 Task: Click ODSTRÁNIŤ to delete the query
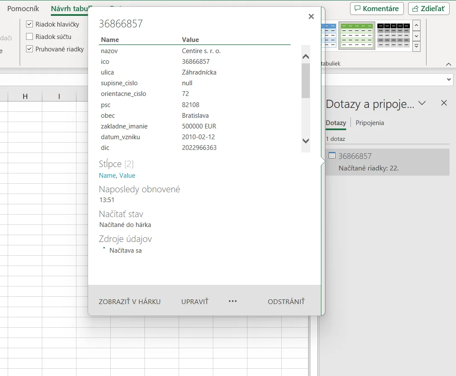286,301
